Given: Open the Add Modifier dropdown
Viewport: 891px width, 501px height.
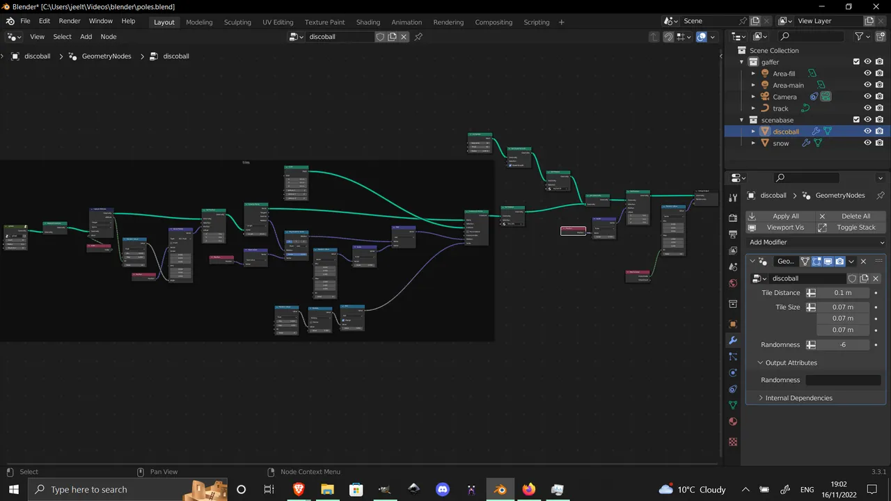Looking at the screenshot, I should [816, 242].
